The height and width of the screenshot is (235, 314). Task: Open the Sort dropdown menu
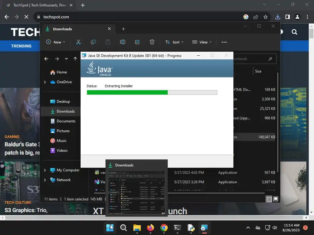click(x=174, y=42)
